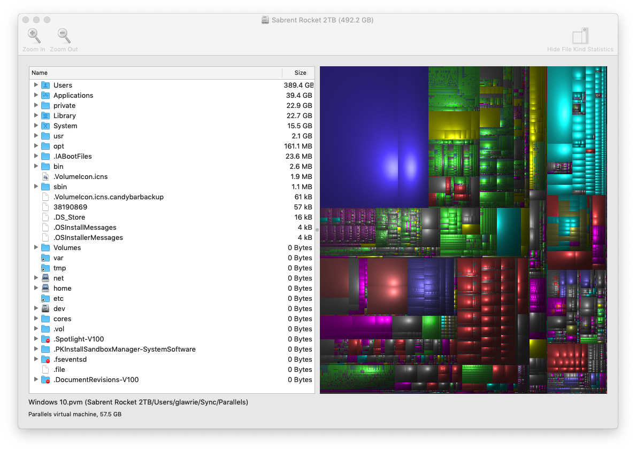This screenshot has width=636, height=451.
Task: Click the scrollbar beside the file list
Action: (x=315, y=230)
